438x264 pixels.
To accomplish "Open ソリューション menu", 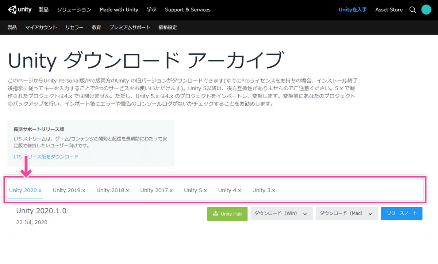I will tap(74, 10).
